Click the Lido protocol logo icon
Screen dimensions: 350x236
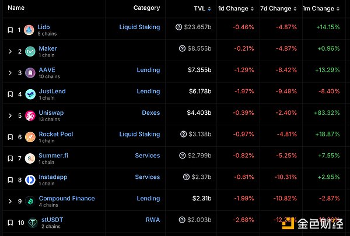coord(29,30)
